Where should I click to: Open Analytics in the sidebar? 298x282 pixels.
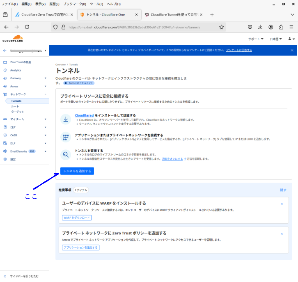[x=16, y=70]
